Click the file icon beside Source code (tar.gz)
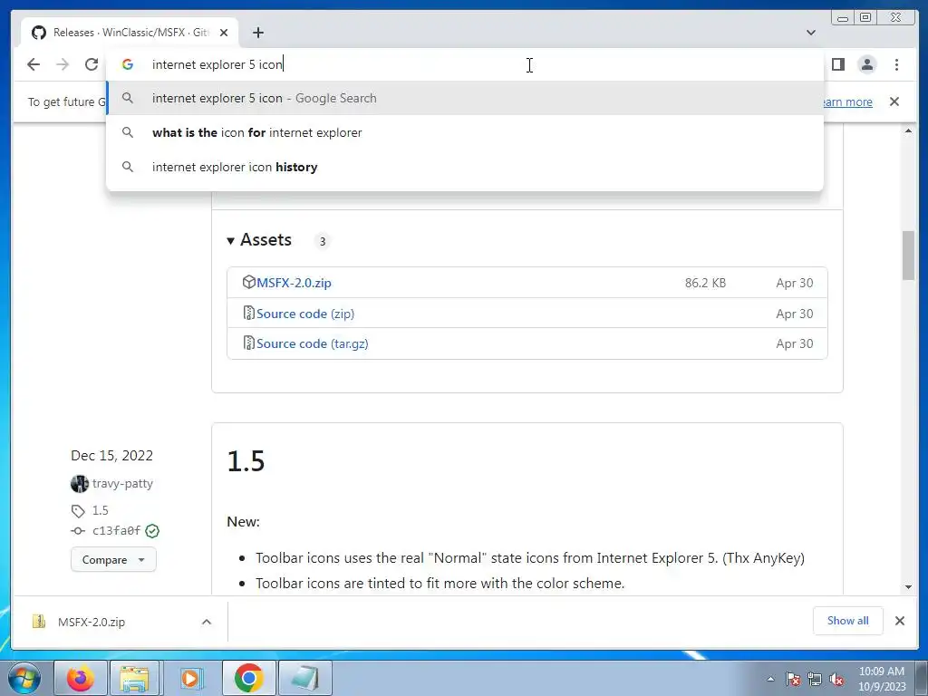The height and width of the screenshot is (696, 928). [248, 343]
